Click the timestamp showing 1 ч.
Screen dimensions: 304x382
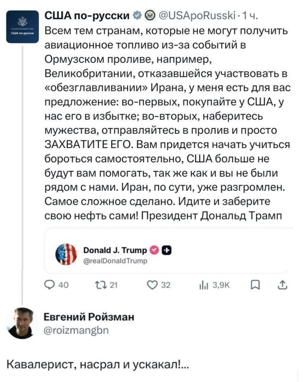click(249, 14)
